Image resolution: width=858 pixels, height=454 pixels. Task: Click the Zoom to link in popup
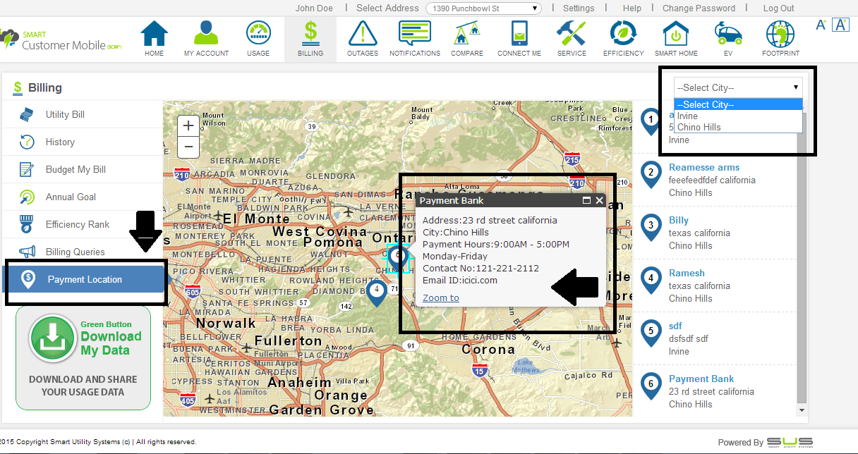click(x=440, y=297)
